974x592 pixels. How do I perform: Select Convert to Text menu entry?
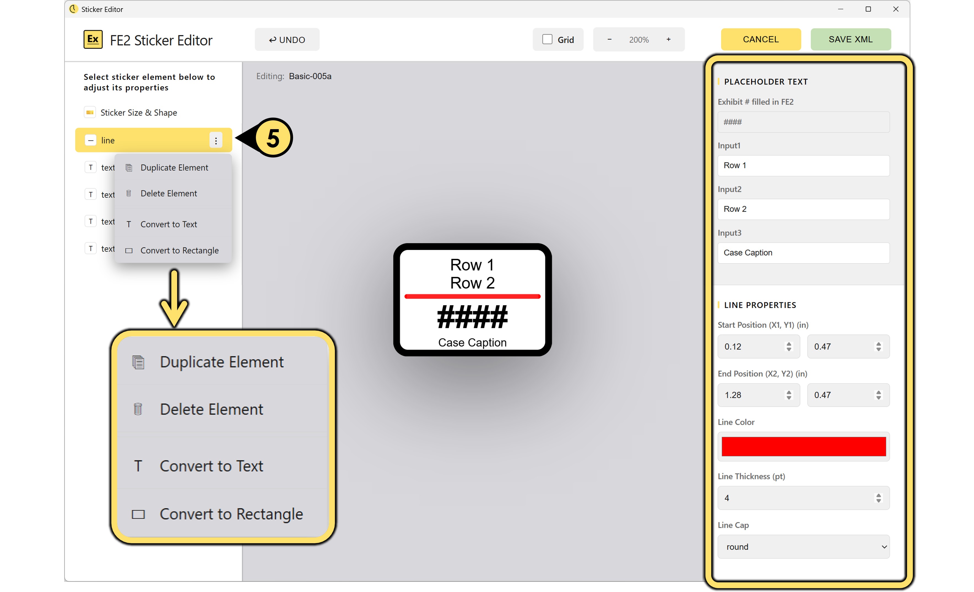tap(169, 224)
